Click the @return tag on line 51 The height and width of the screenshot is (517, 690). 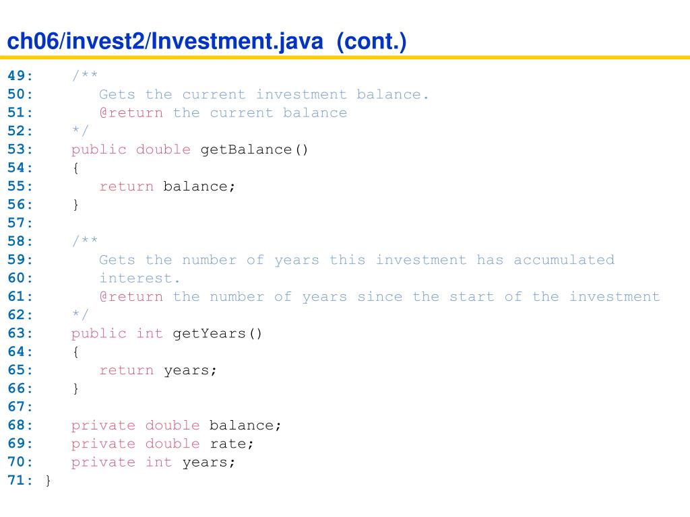tap(131, 112)
